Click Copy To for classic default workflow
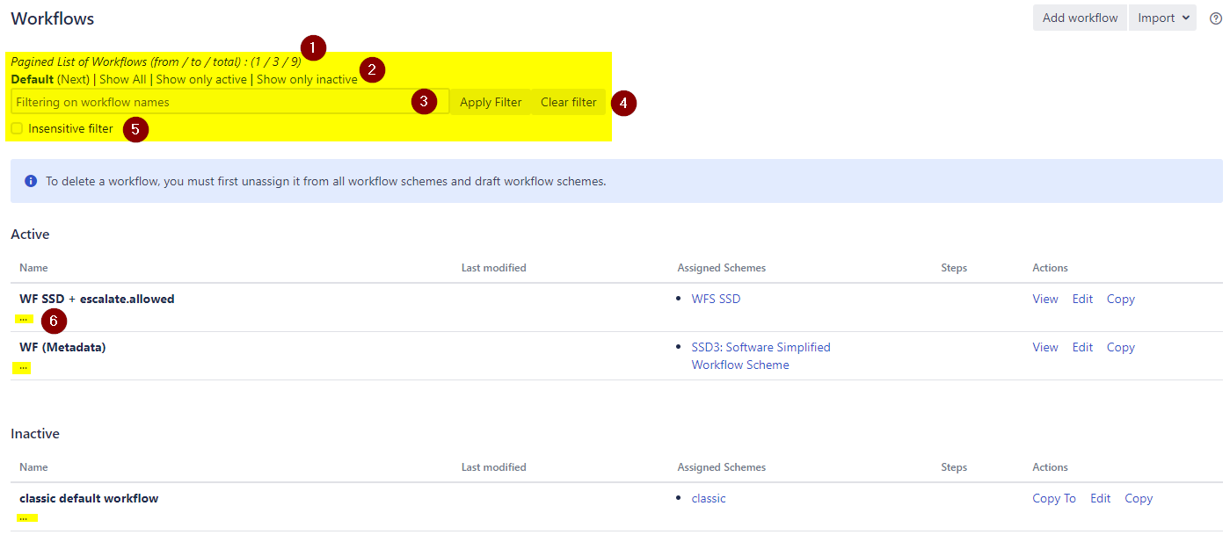The width and height of the screenshot is (1230, 542). coord(1053,498)
